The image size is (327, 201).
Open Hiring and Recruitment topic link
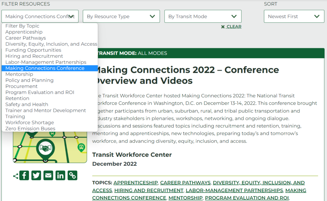tap(149, 190)
